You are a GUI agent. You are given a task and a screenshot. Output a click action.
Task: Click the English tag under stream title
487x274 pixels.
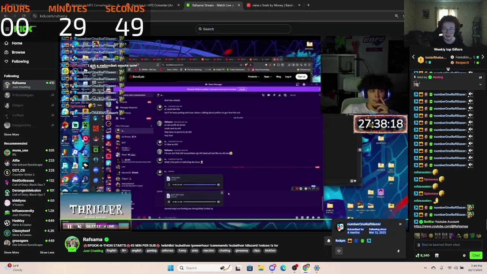[111, 251]
